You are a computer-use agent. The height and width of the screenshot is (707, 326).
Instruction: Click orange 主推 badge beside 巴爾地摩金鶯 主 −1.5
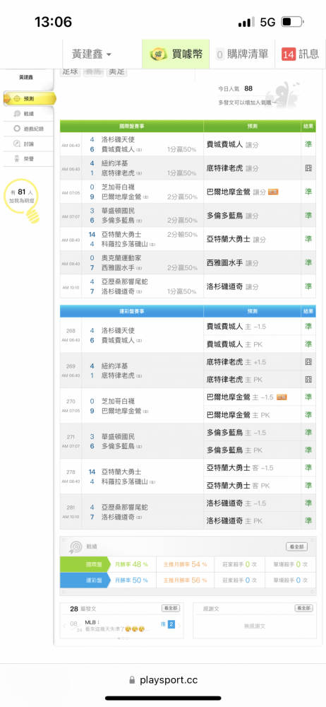coord(282,397)
